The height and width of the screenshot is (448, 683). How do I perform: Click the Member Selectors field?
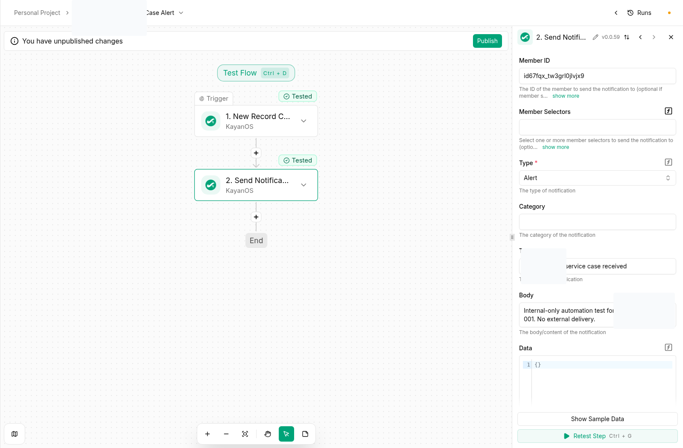(x=598, y=127)
